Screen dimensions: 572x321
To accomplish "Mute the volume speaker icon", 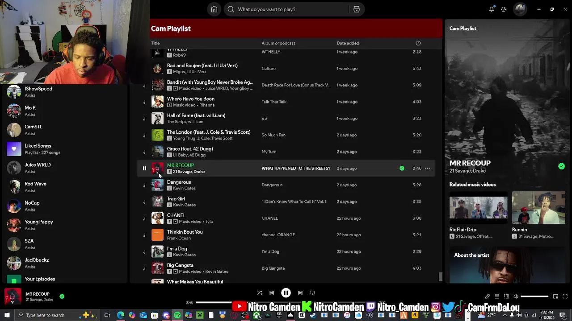I will (516, 296).
